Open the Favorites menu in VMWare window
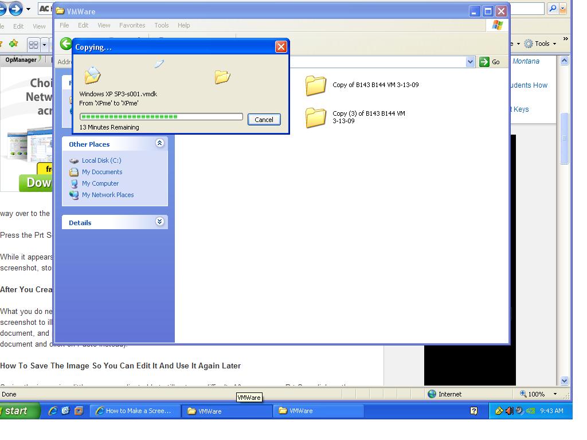Viewport: 587px width, 440px height. [132, 25]
